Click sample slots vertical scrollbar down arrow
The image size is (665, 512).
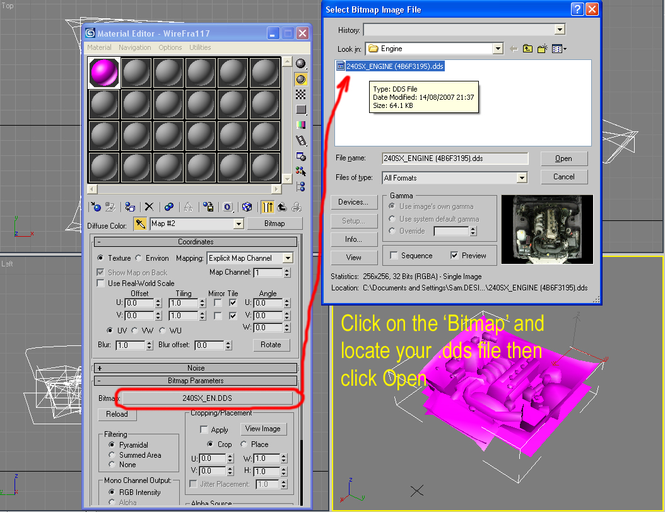pos(287,179)
